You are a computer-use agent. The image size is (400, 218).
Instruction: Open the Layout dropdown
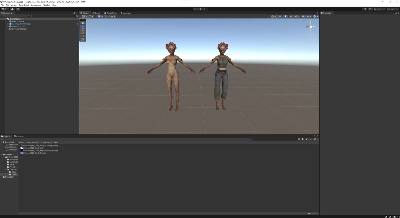click(393, 9)
